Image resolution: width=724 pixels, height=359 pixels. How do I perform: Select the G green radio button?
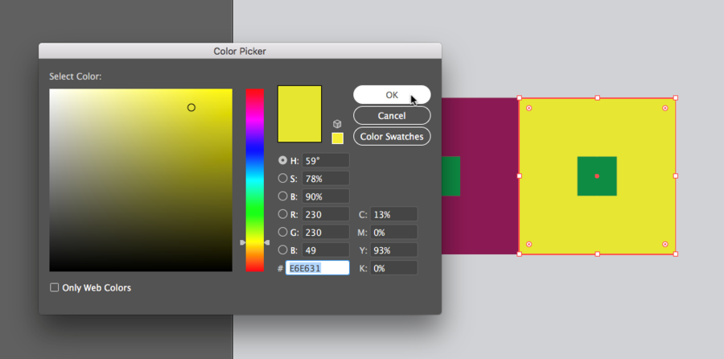click(282, 232)
